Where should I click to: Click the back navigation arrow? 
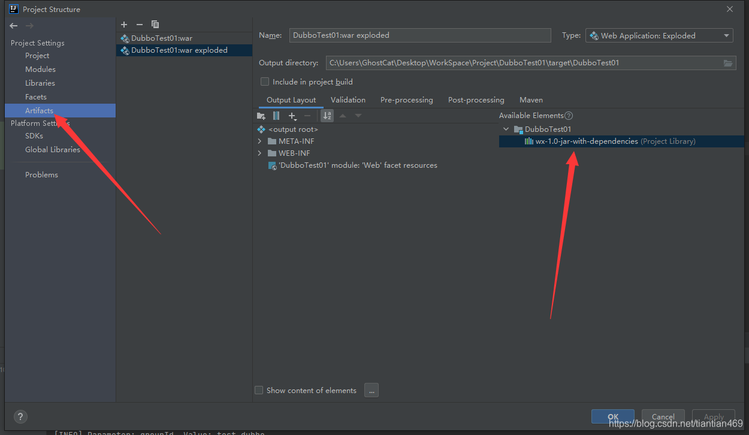click(x=14, y=26)
